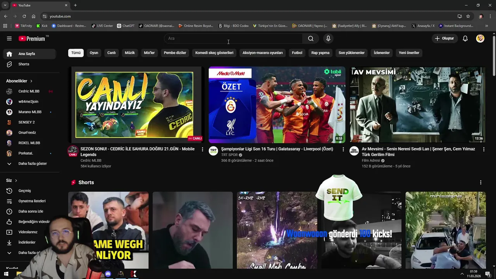Screen dimensions: 496x279
Task: Select the Tümü filter chip
Action: pyautogui.click(x=76, y=53)
